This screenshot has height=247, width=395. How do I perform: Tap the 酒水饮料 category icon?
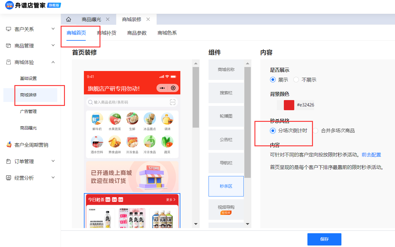[x=97, y=141]
